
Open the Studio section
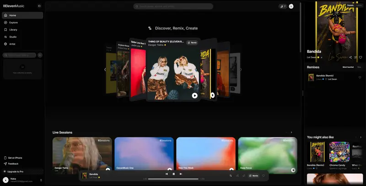click(22, 37)
